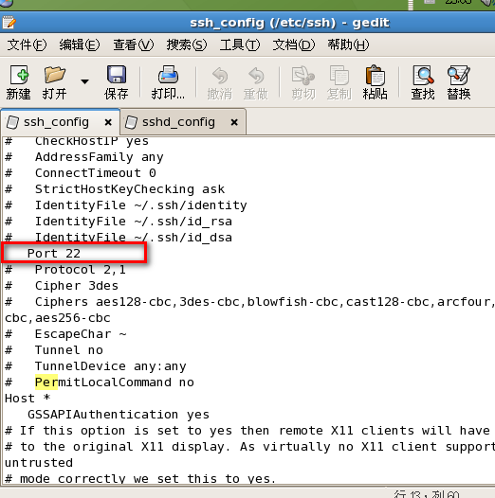
Task: Click the 'cbc,aes256-cbc' wrapped line
Action: tap(58, 318)
